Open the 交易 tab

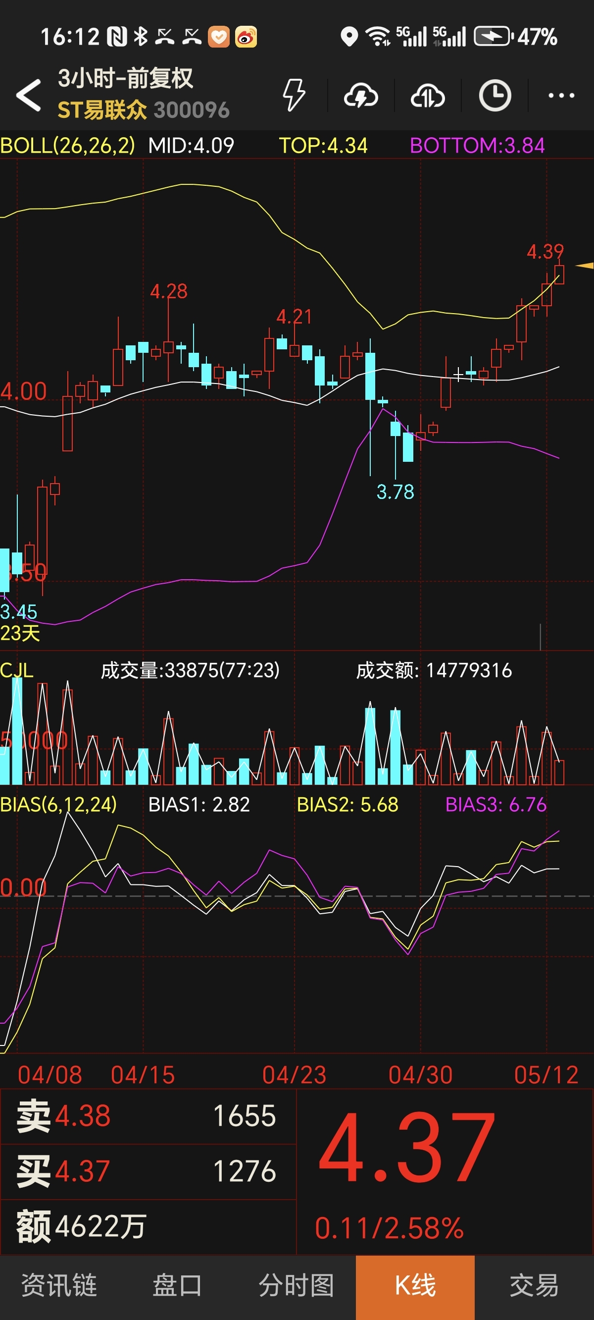click(534, 1286)
